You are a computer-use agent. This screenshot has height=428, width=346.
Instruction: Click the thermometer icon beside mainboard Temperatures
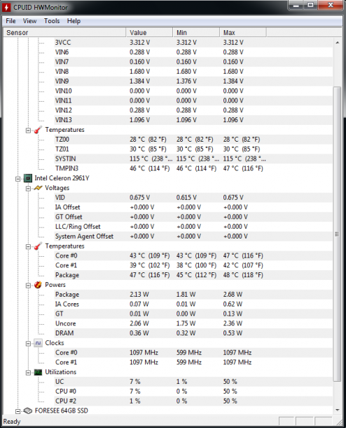38,130
